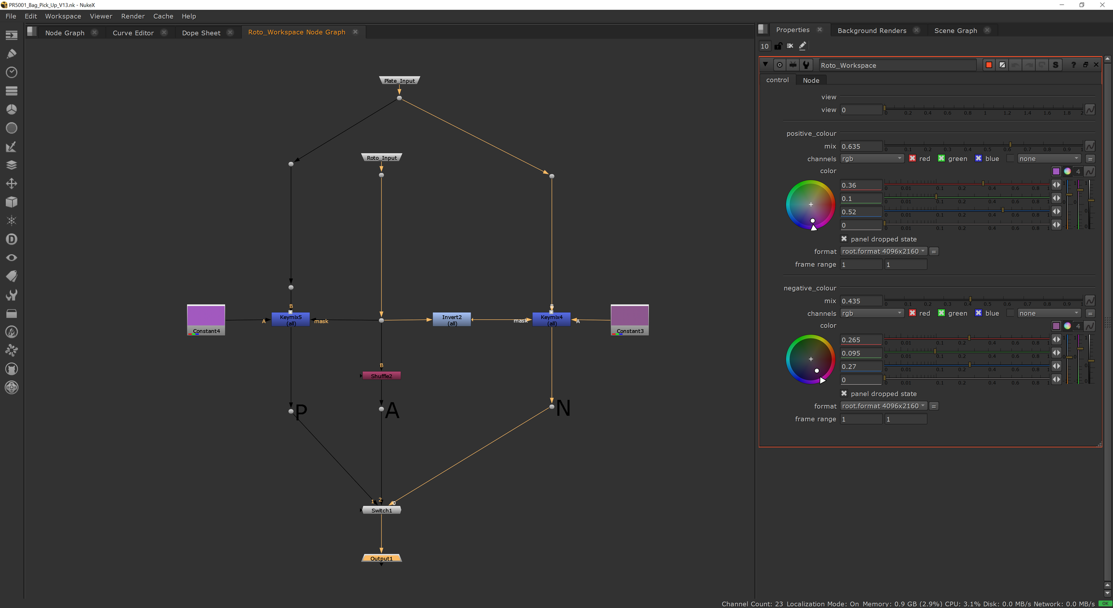Click positive_colour purple color swatch
Viewport: 1113px width, 608px height.
[x=1056, y=171]
